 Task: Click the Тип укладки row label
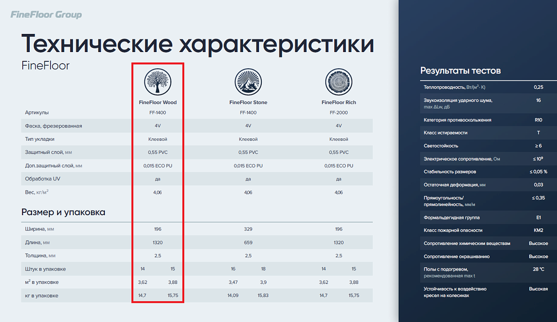pos(40,139)
